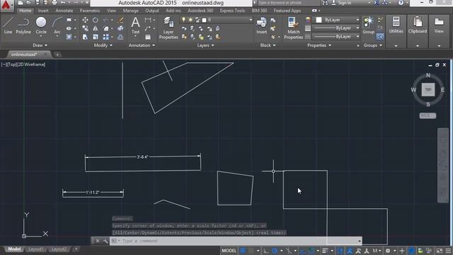Click the Table tool icon
The image size is (453, 255).
148,37
